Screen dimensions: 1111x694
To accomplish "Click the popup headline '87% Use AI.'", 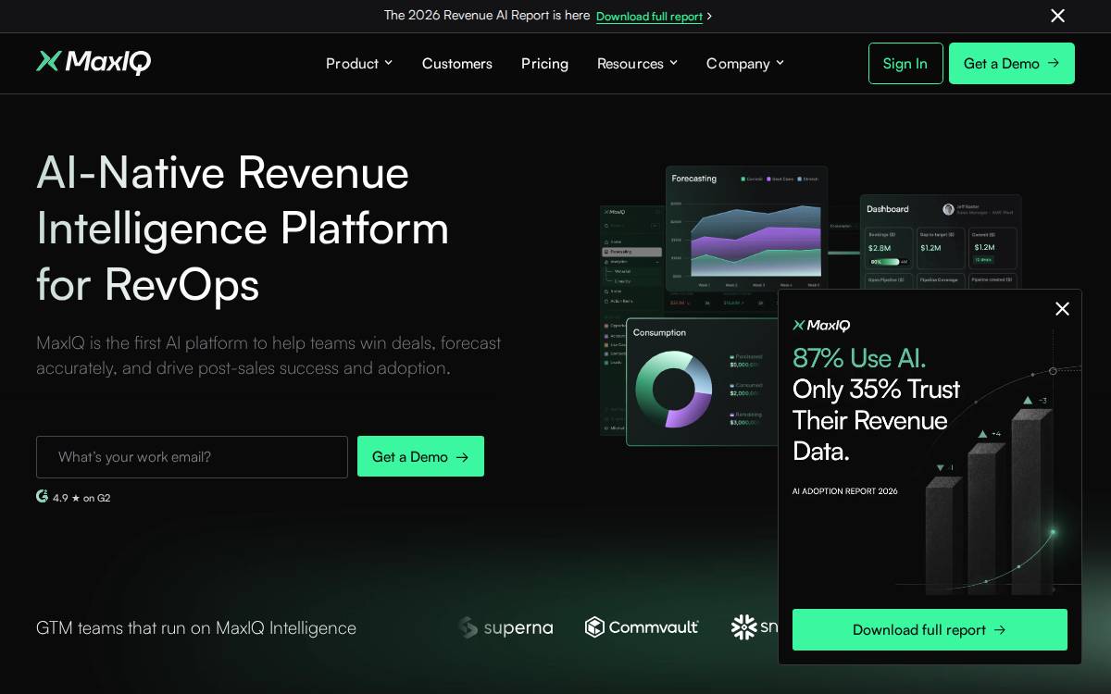I will (859, 358).
